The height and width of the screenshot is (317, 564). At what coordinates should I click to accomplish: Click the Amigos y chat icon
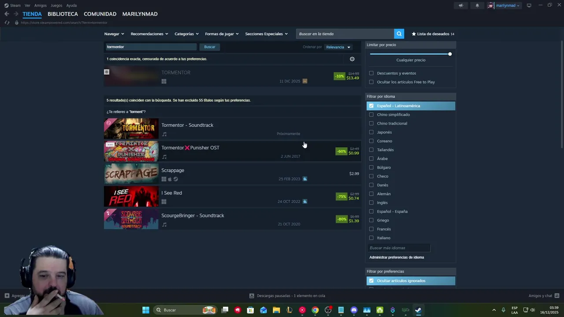point(557,296)
